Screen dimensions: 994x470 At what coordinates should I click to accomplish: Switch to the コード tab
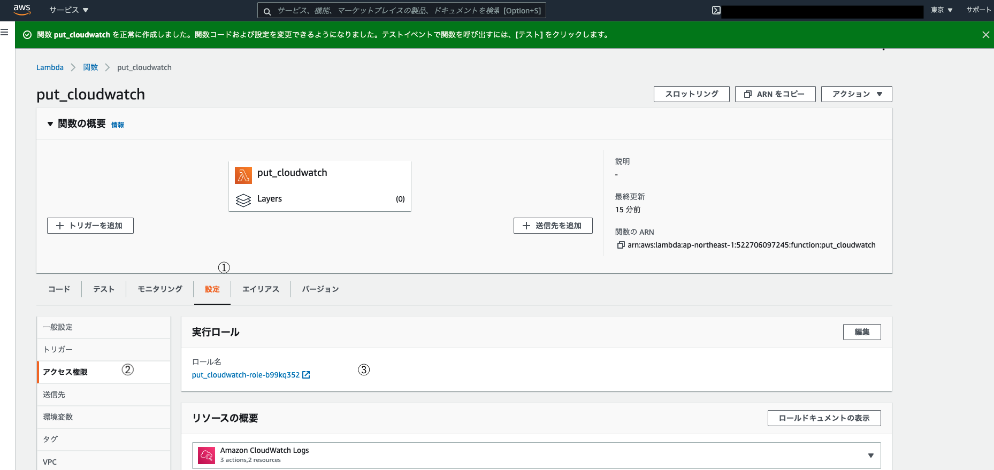click(x=59, y=289)
